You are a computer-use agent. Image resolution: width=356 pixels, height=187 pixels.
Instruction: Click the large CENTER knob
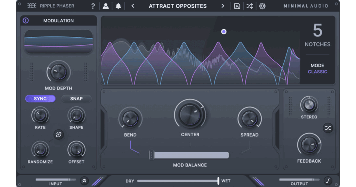point(190,115)
